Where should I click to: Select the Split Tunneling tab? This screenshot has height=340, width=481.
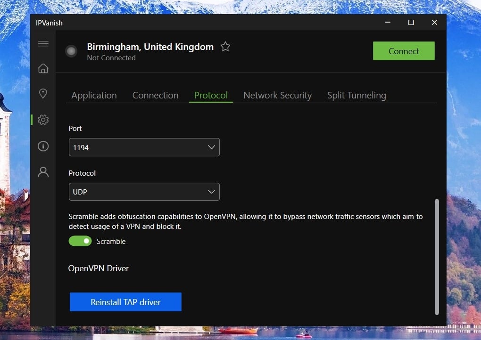point(357,95)
